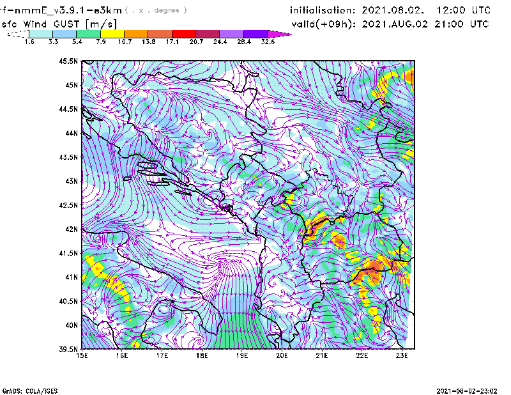The width and height of the screenshot is (511, 395).
Task: Click the legend value '32.6'
Action: coord(268,42)
